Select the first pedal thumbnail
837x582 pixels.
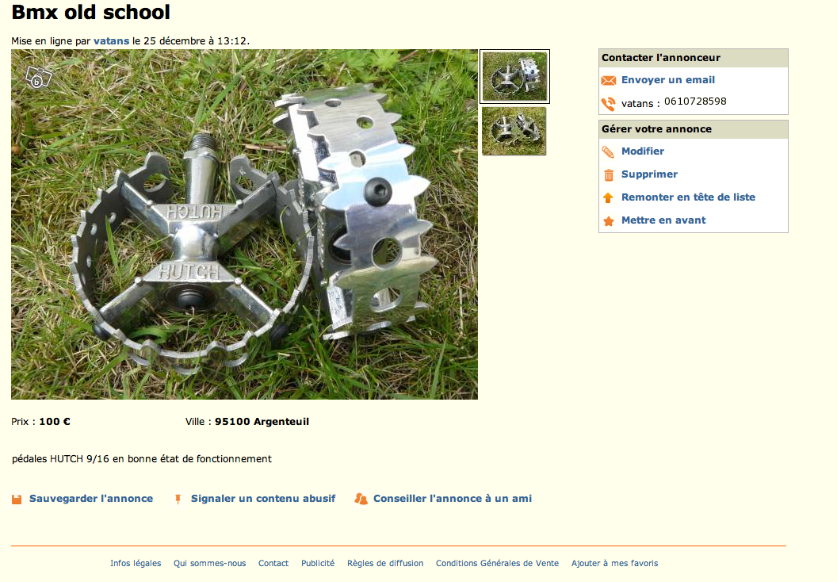point(514,77)
